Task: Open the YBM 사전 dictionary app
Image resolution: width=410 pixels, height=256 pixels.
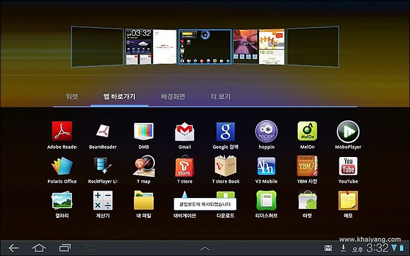Action: pos(307,166)
